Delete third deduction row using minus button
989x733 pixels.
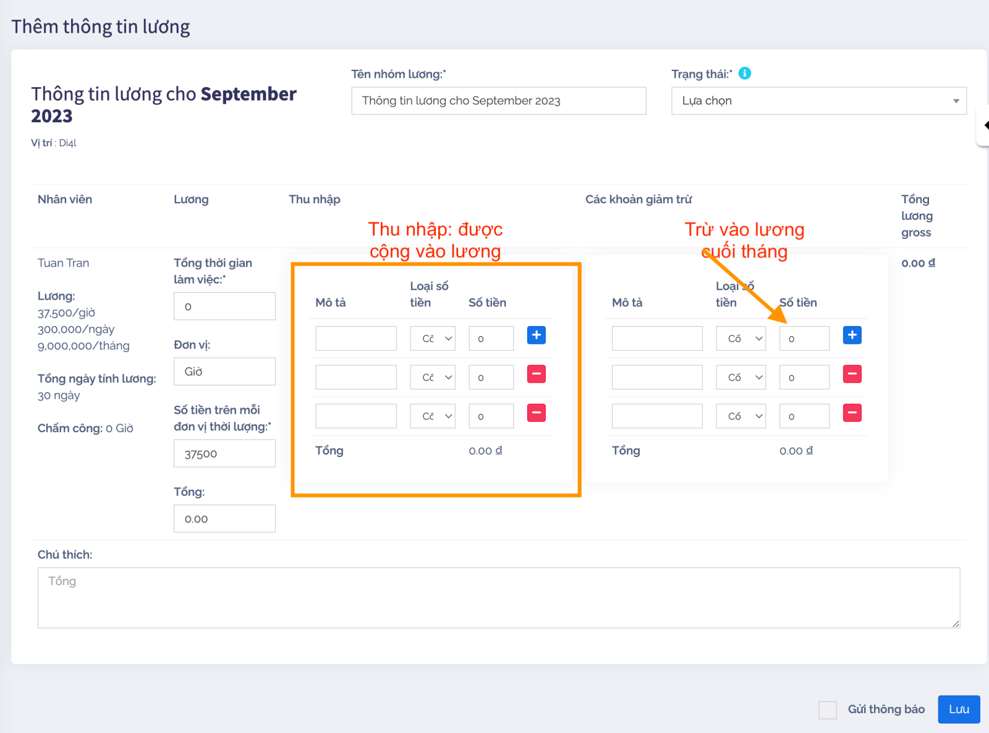pyautogui.click(x=852, y=413)
